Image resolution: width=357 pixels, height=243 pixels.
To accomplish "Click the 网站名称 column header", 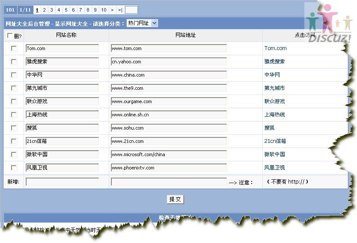I will pos(66,35).
